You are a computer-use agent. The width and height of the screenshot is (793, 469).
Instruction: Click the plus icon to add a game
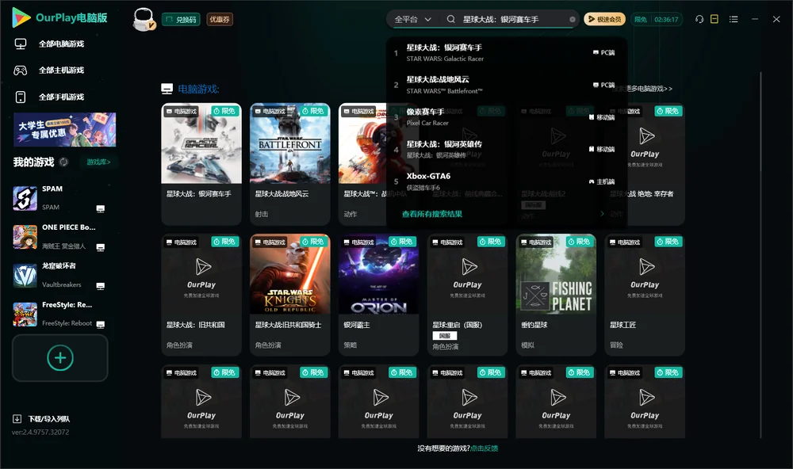60,358
